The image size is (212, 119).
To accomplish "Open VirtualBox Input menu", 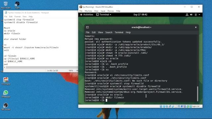I will 103,11.
